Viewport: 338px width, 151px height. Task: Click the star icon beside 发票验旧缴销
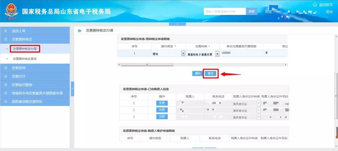6,85
